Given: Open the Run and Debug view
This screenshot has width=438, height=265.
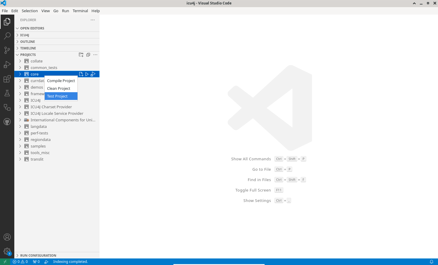Looking at the screenshot, I should coord(7,65).
